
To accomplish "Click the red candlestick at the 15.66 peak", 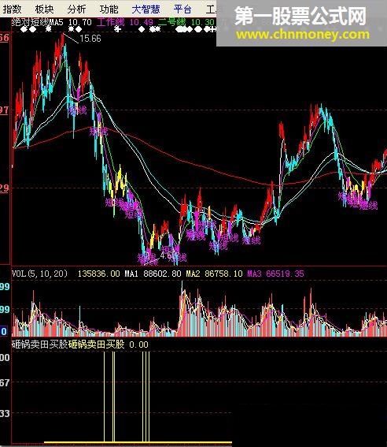I will [63, 40].
